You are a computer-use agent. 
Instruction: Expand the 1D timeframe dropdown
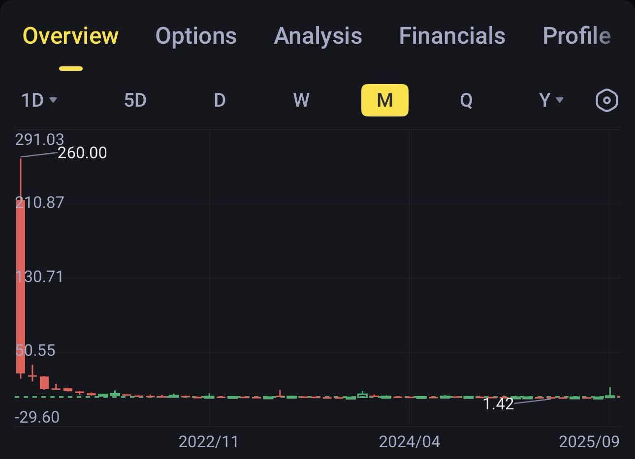click(x=39, y=100)
